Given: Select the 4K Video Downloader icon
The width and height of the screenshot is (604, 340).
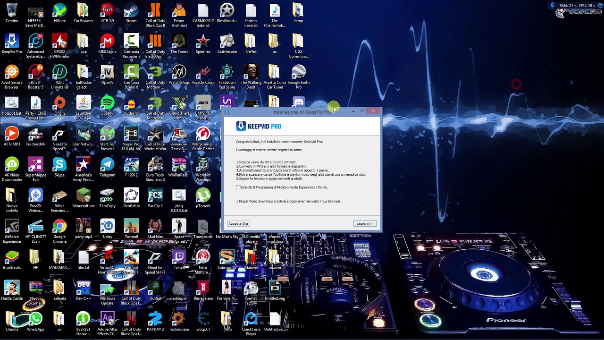Looking at the screenshot, I should coord(12,165).
